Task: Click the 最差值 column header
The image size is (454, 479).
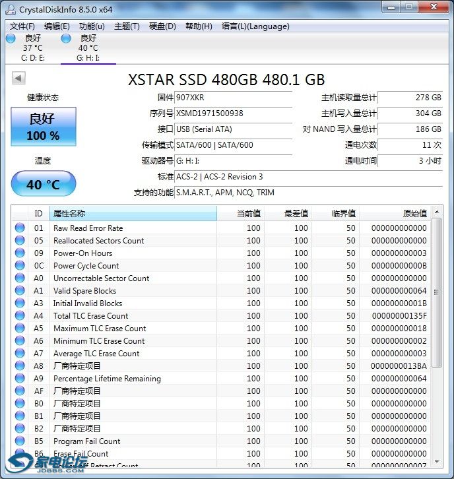Action: point(288,213)
